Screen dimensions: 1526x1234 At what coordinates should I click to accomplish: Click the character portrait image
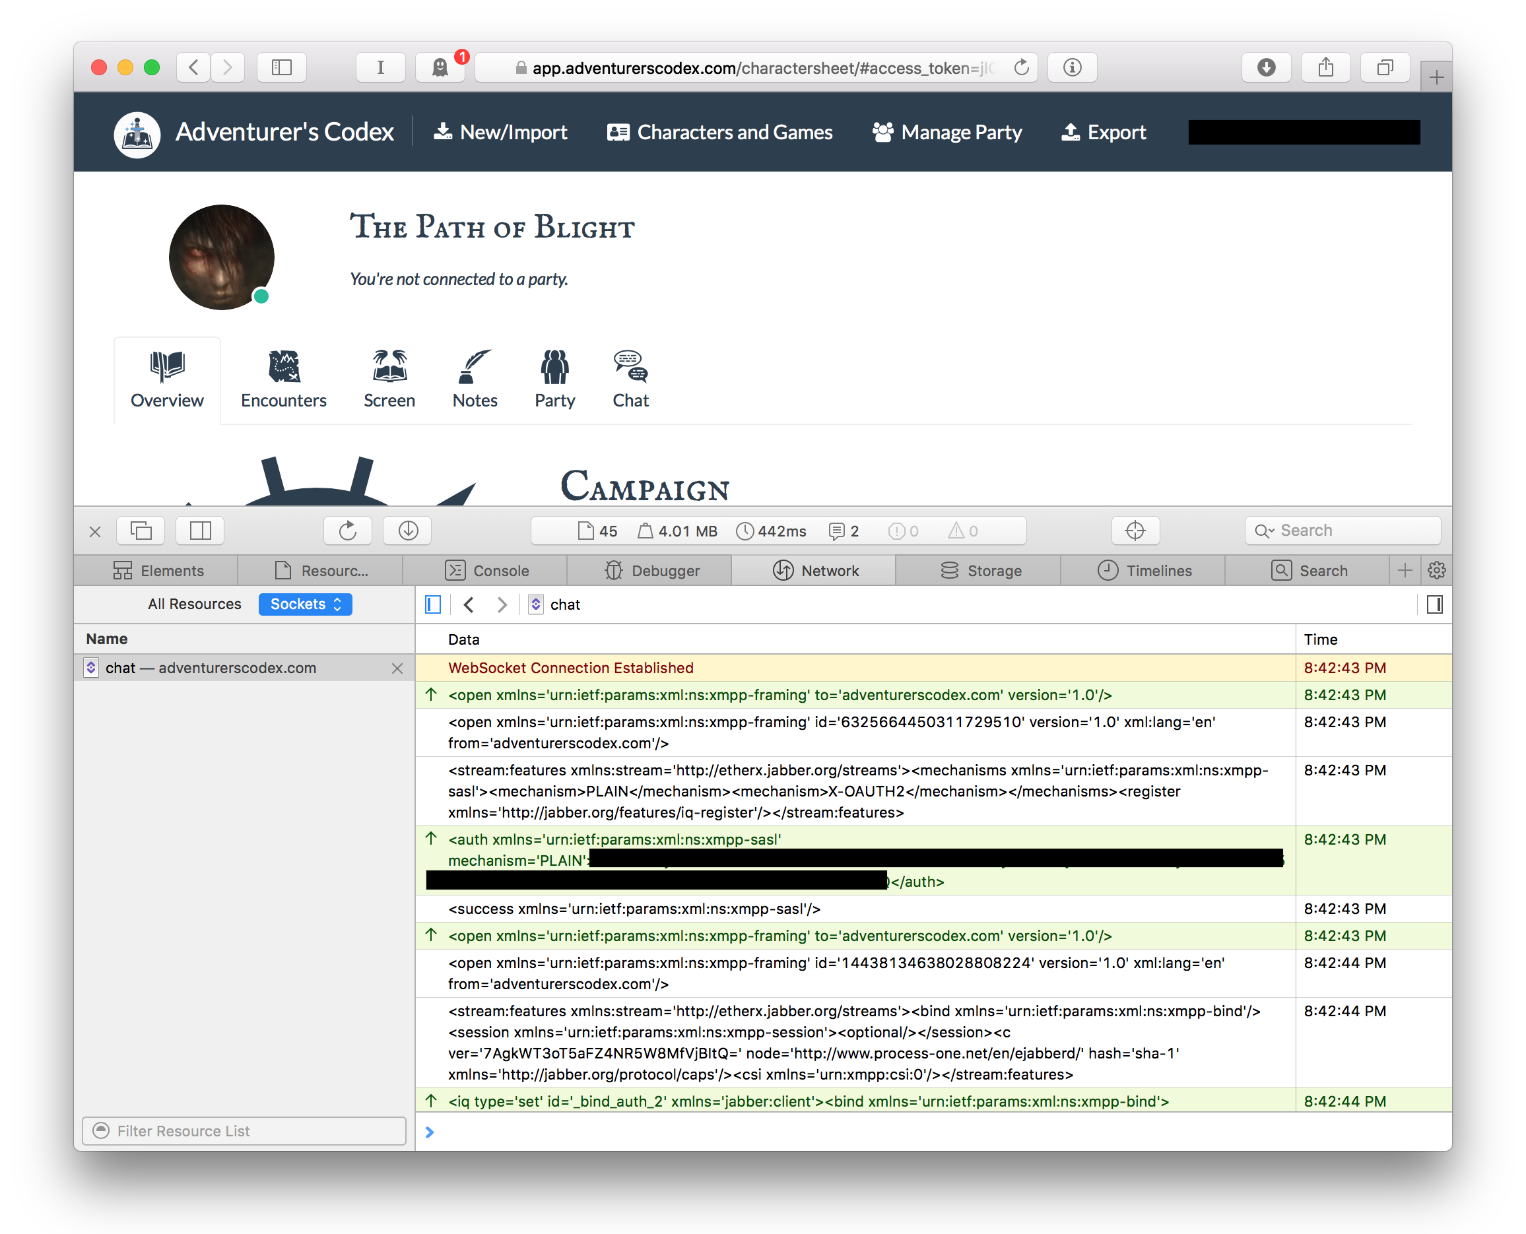pyautogui.click(x=221, y=257)
